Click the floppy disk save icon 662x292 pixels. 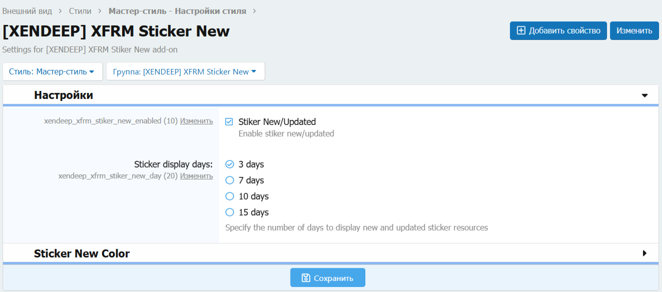(x=306, y=278)
